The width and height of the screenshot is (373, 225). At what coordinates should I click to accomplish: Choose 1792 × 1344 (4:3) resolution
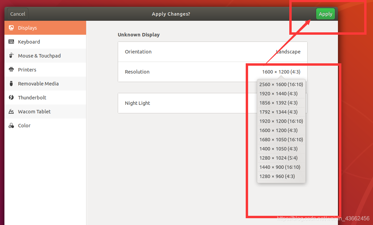point(281,112)
